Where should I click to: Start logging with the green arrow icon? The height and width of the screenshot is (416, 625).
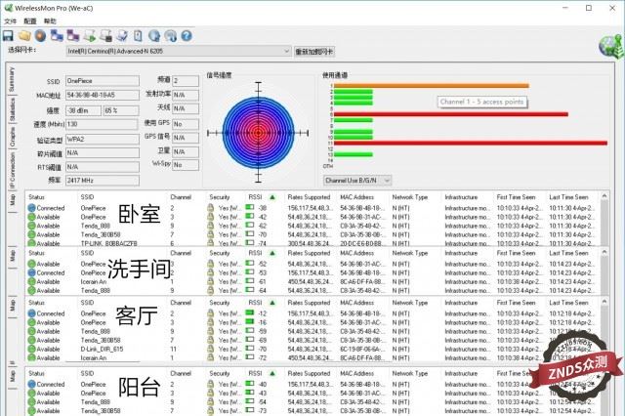coord(89,36)
